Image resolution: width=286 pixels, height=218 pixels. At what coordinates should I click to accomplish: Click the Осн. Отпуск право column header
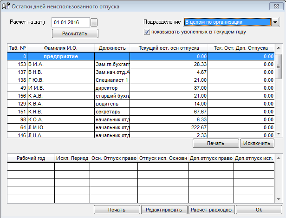pyautogui.click(x=114, y=158)
